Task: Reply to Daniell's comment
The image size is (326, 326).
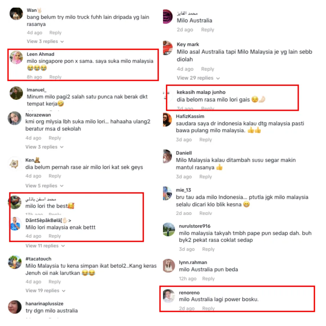Action: (x=206, y=176)
